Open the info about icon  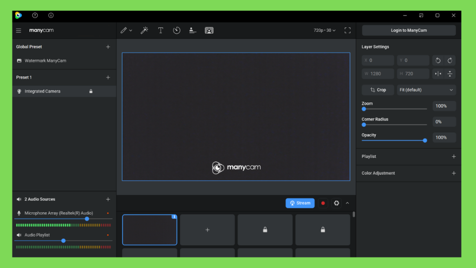coord(51,15)
